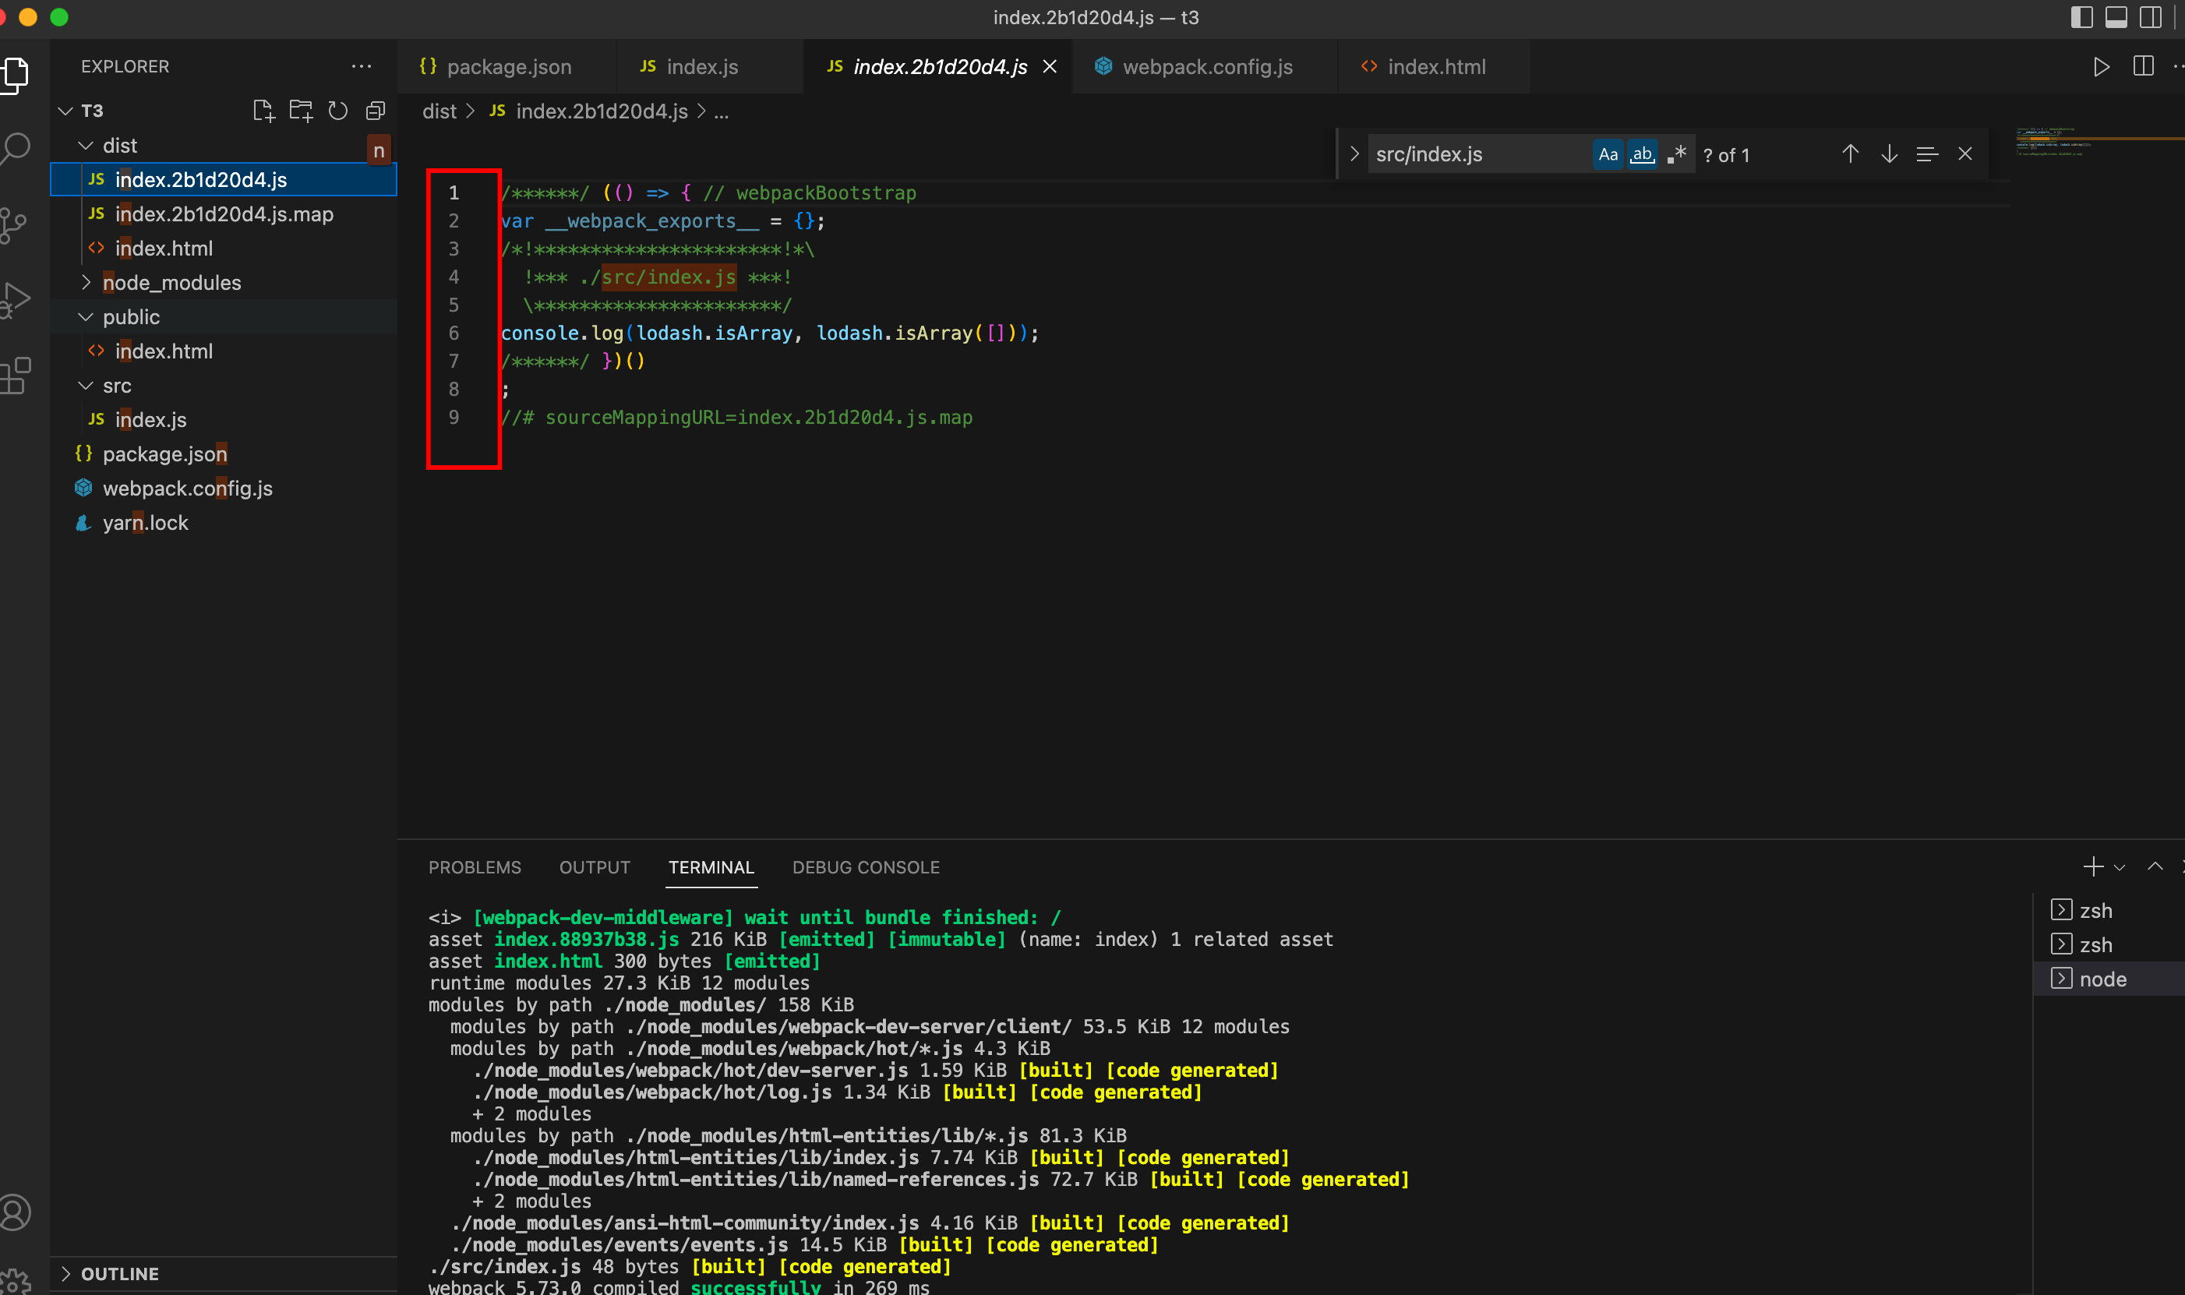The image size is (2185, 1295).
Task: Open webpack.config.js in Explorer tree
Action: 224,489
